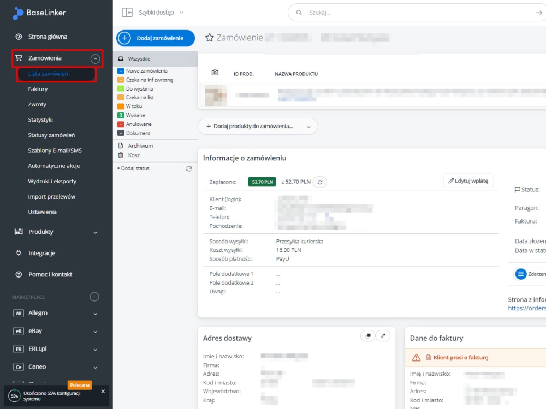The image size is (546, 409).
Task: Open Import przelewów submenu item
Action: click(x=51, y=196)
